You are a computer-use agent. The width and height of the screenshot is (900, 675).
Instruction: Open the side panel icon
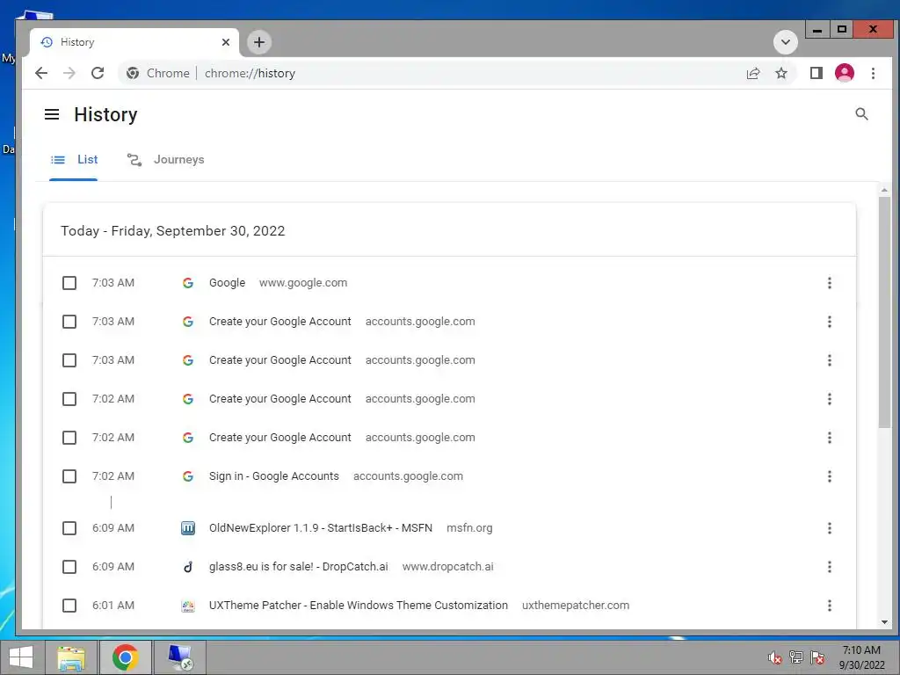(x=817, y=73)
